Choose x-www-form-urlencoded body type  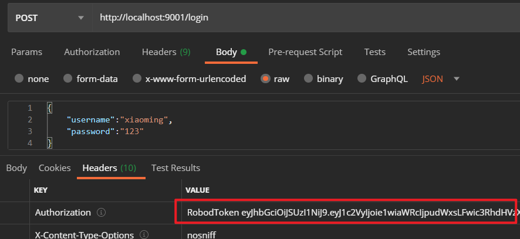pyautogui.click(x=137, y=78)
